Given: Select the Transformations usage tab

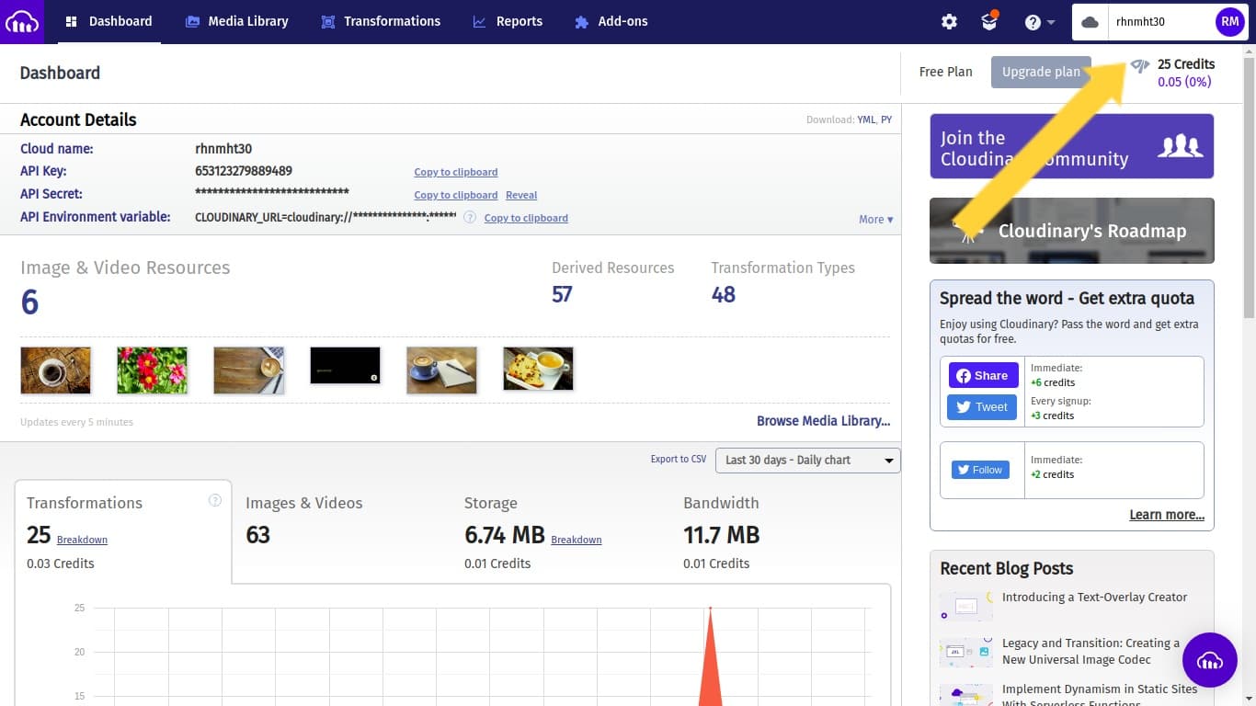Looking at the screenshot, I should [123, 531].
